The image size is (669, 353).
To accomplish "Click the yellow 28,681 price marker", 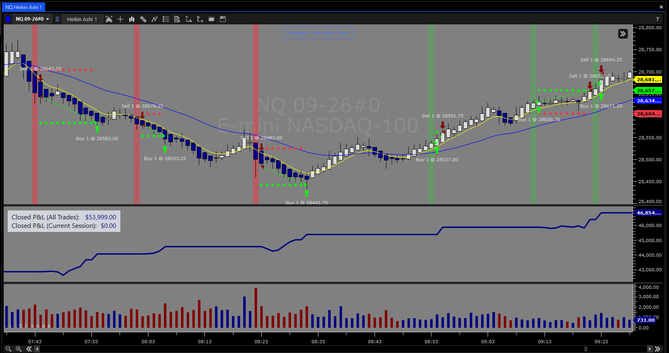I will (x=648, y=80).
